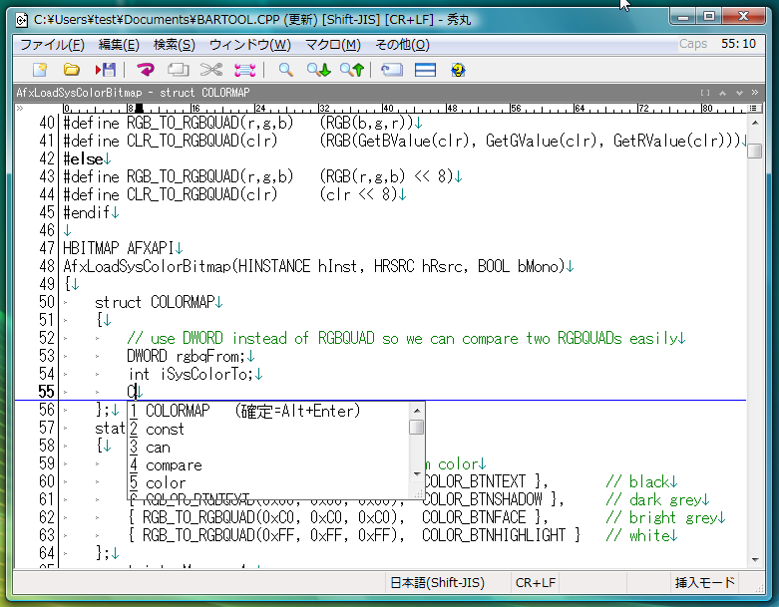Click #else on line 42

83,159
